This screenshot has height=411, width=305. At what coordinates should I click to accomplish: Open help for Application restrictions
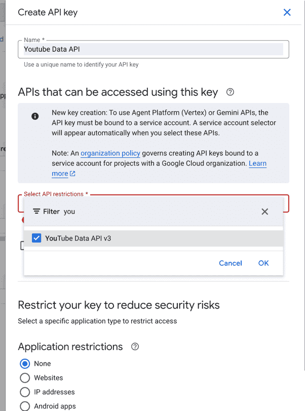(135, 347)
